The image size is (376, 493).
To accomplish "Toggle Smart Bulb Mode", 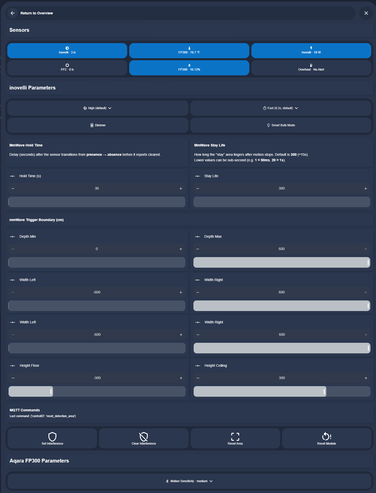I will pos(281,125).
